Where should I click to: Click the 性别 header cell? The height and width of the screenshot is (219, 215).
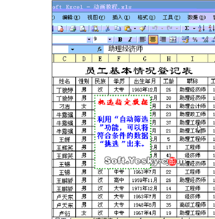84,81
